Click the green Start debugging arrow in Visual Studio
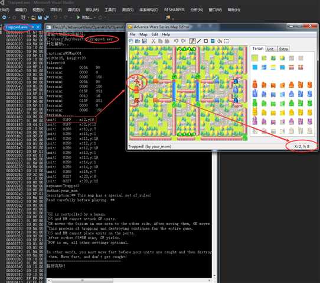The height and width of the screenshot is (283, 320). point(79,17)
